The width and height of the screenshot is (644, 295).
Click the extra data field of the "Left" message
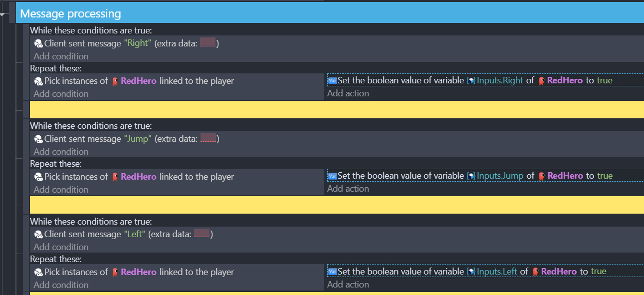[202, 234]
